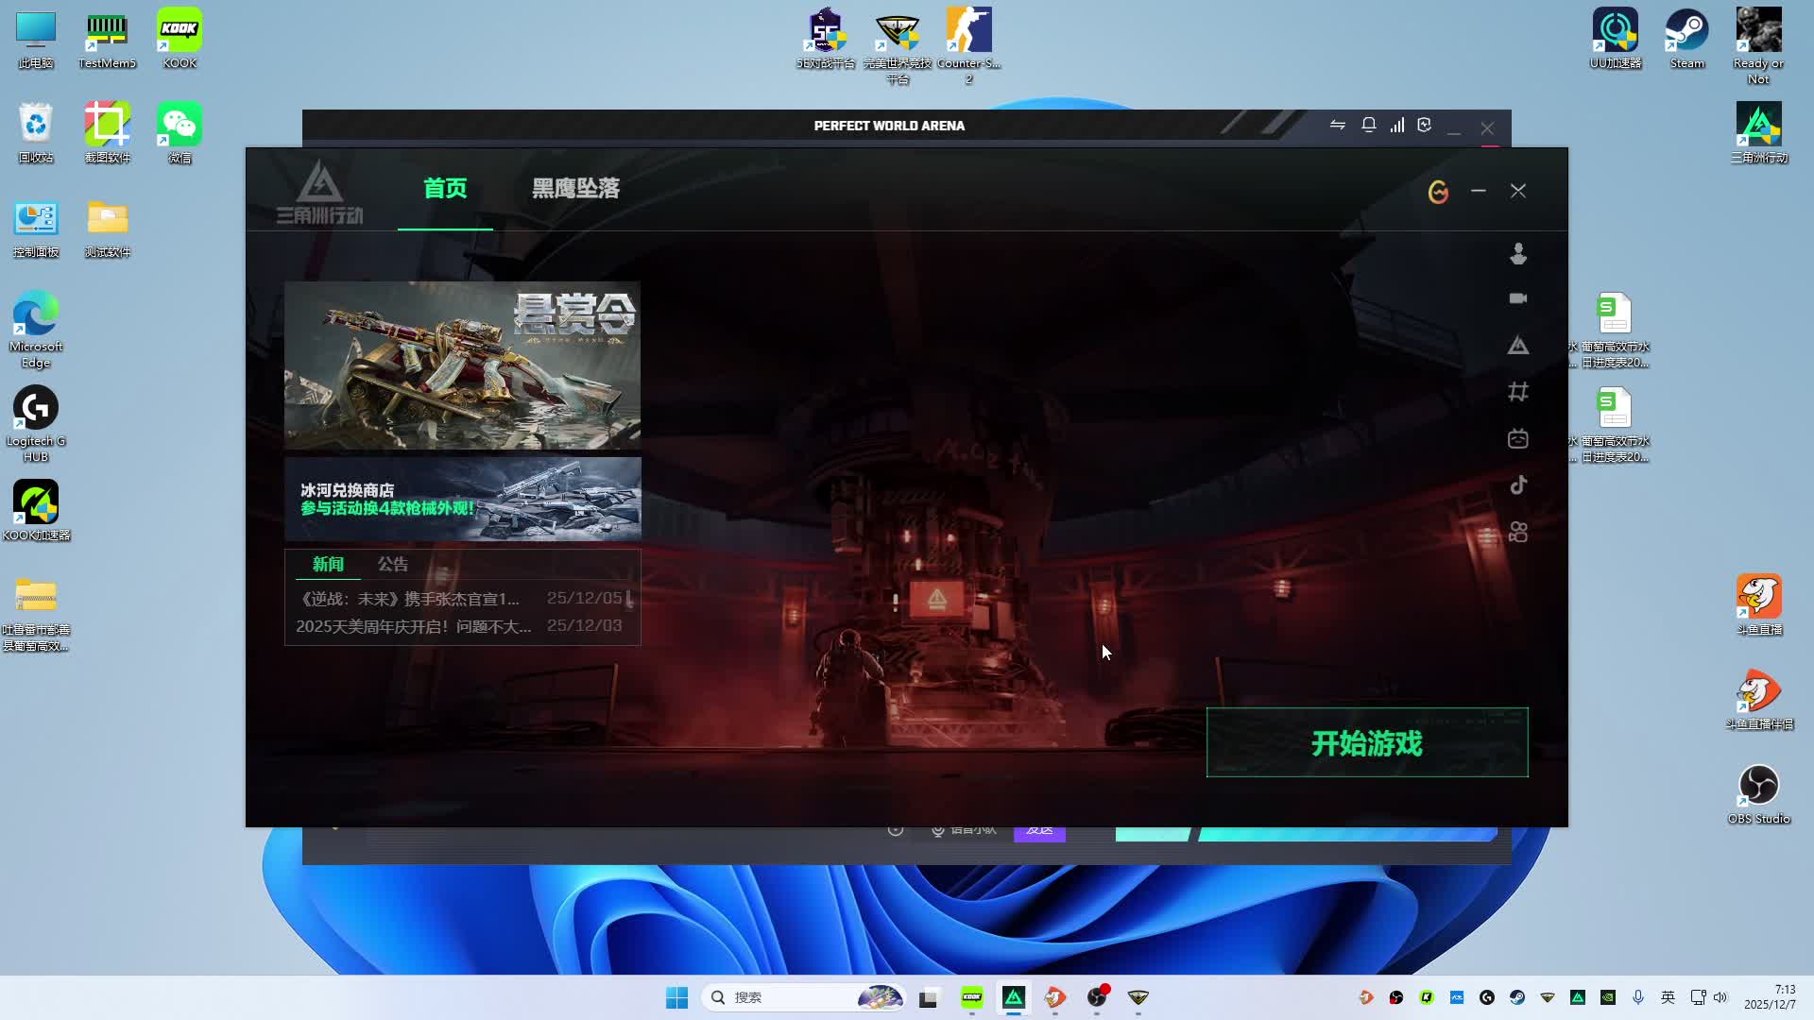The width and height of the screenshot is (1814, 1020).
Task: Open the notification bell in Perfect World Arena
Action: 1368,126
